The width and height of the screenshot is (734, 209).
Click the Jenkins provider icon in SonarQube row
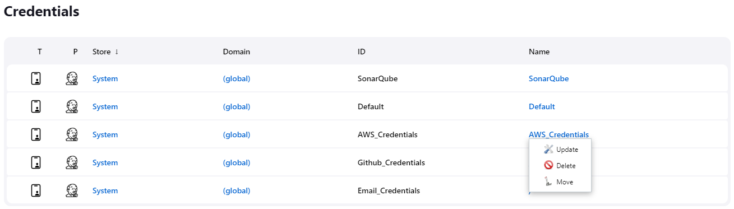[x=72, y=78]
